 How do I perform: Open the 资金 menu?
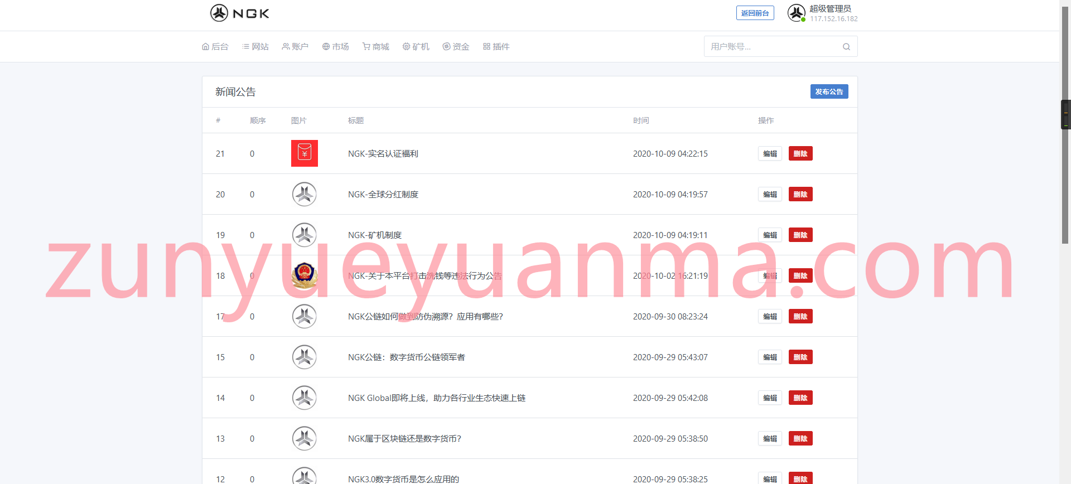click(456, 47)
